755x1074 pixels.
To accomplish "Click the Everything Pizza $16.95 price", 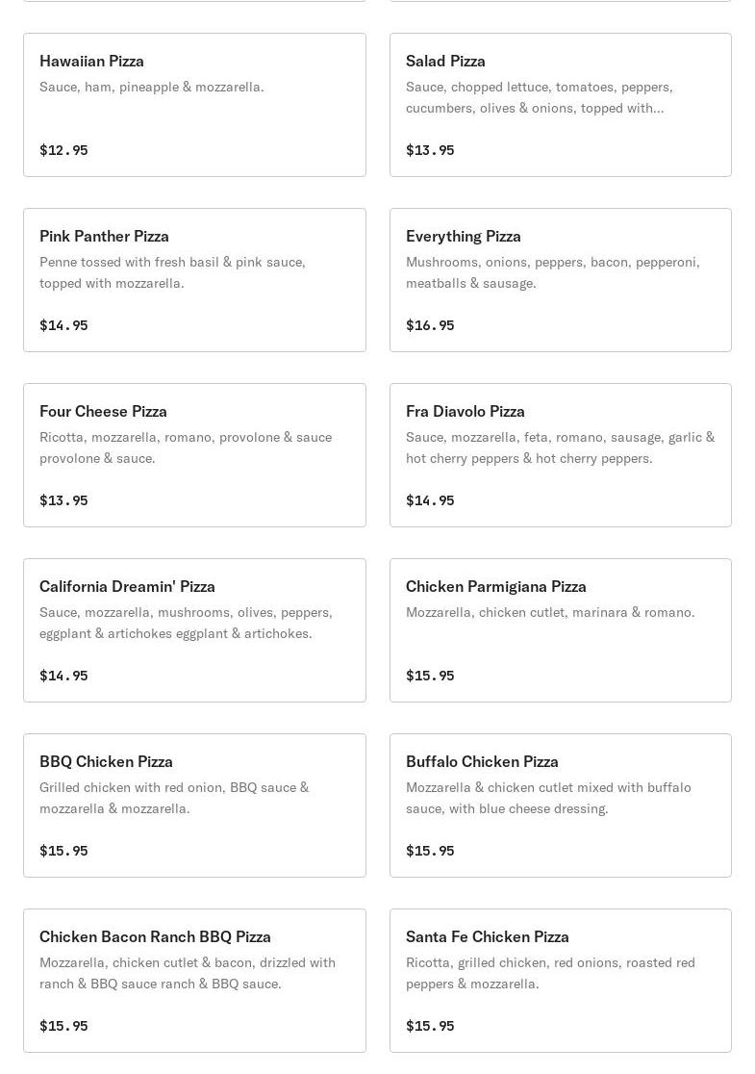I will click(x=430, y=325).
